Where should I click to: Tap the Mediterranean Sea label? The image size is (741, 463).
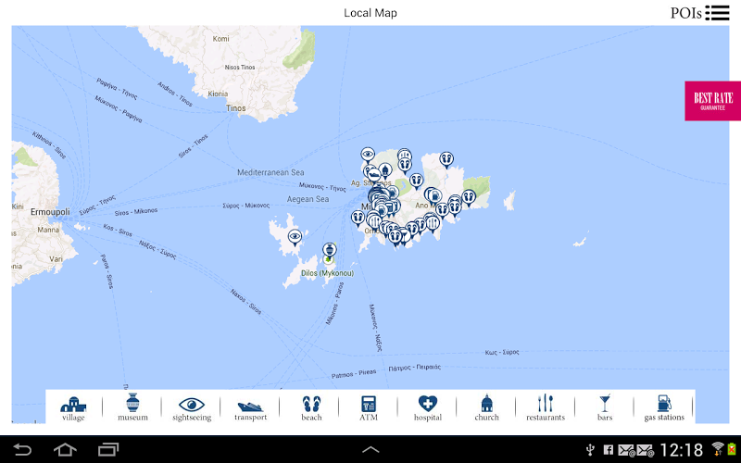(270, 172)
